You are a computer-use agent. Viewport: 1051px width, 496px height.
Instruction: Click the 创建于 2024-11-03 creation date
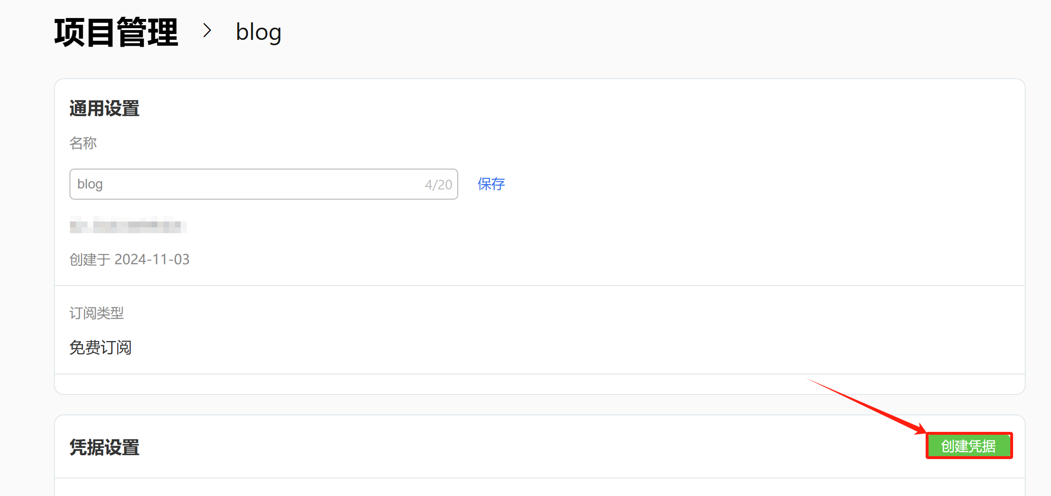[x=129, y=259]
